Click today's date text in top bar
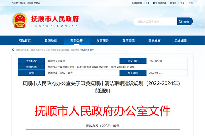This screenshot has height=136, width=205. point(26,3)
